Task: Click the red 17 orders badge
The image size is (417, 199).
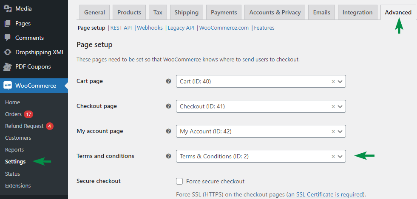Action: coord(28,114)
